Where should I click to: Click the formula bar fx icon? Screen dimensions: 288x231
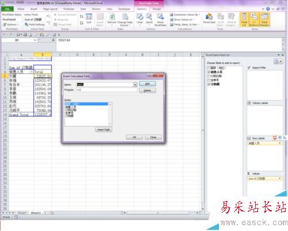(x=53, y=40)
